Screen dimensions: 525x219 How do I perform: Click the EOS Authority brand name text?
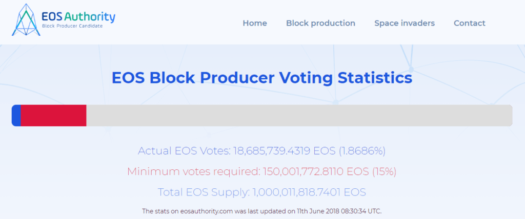click(78, 17)
